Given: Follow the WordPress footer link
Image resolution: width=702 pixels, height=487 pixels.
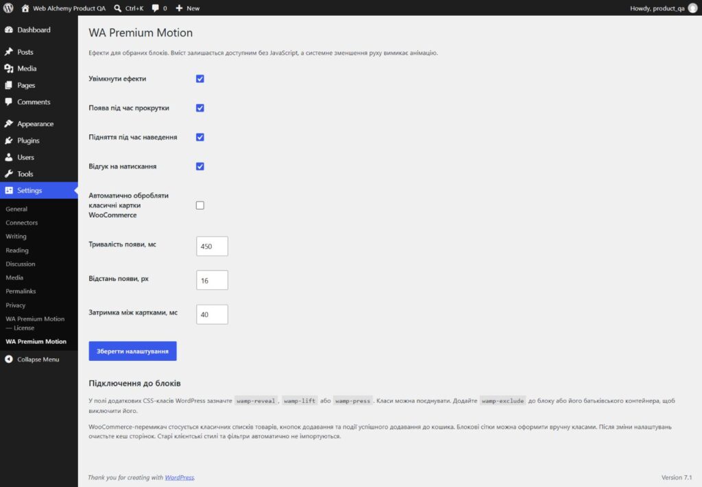Looking at the screenshot, I should (179, 477).
